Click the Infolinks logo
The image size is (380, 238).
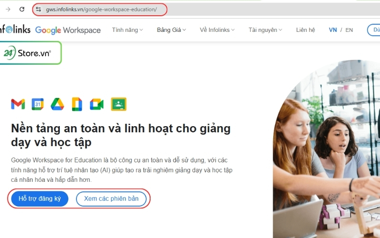[x=15, y=30]
